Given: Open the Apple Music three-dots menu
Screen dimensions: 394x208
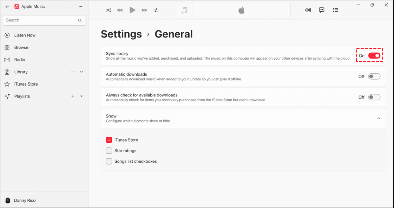Looking at the screenshot, I should 80,7.
